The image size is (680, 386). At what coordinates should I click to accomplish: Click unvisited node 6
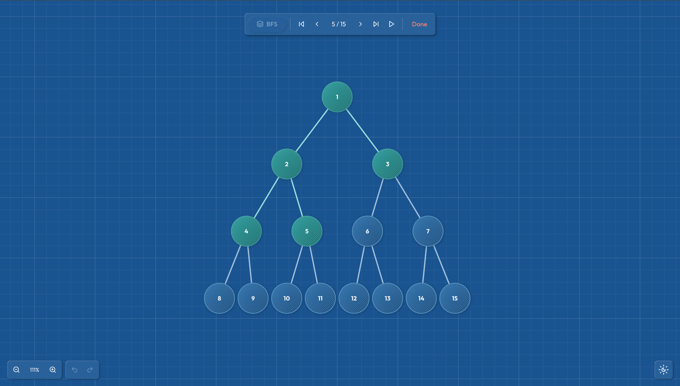[x=367, y=231]
